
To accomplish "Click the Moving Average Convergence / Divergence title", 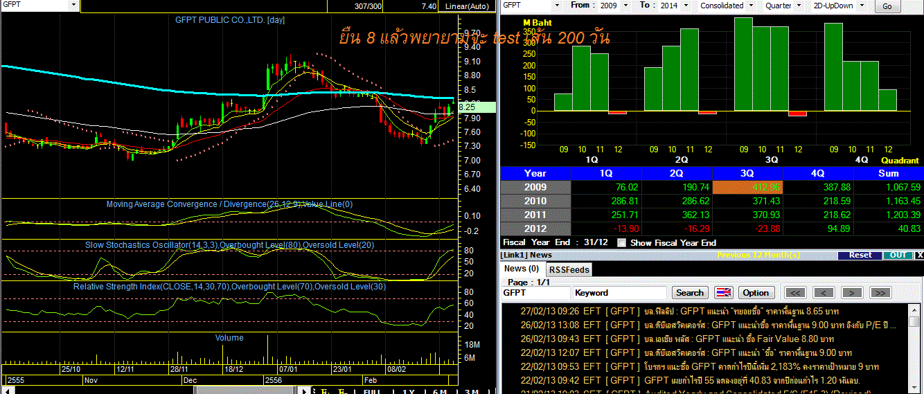I will click(229, 204).
